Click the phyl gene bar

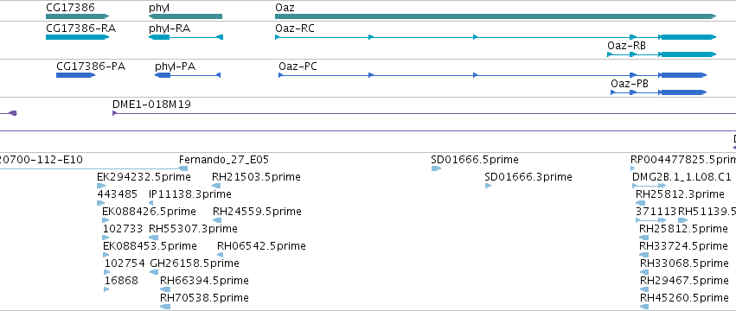[x=185, y=16]
